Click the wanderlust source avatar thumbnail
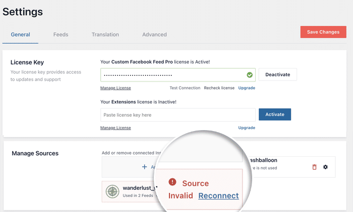The image size is (353, 212). 112,191
